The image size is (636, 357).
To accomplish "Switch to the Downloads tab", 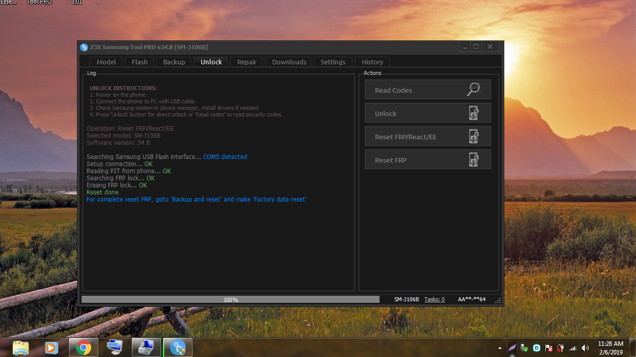I will (289, 62).
